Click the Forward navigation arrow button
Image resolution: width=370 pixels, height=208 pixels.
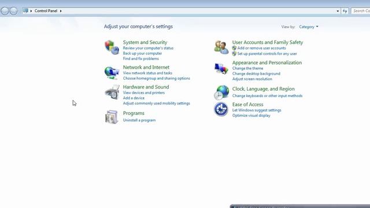(x=13, y=11)
